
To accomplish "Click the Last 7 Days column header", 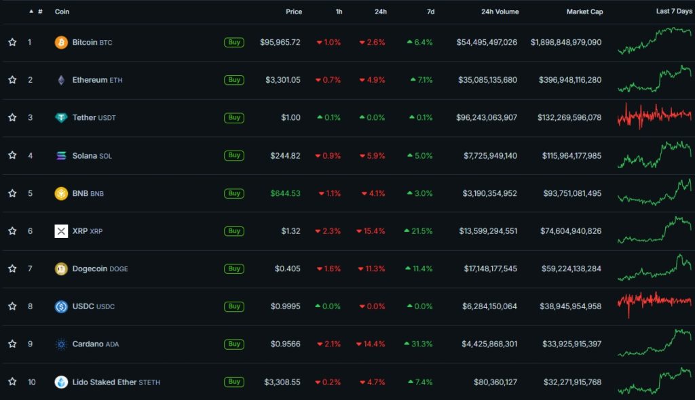I will (x=674, y=11).
